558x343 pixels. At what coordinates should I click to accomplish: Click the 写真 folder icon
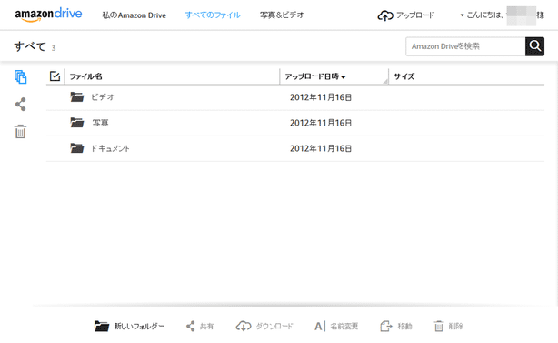[77, 122]
